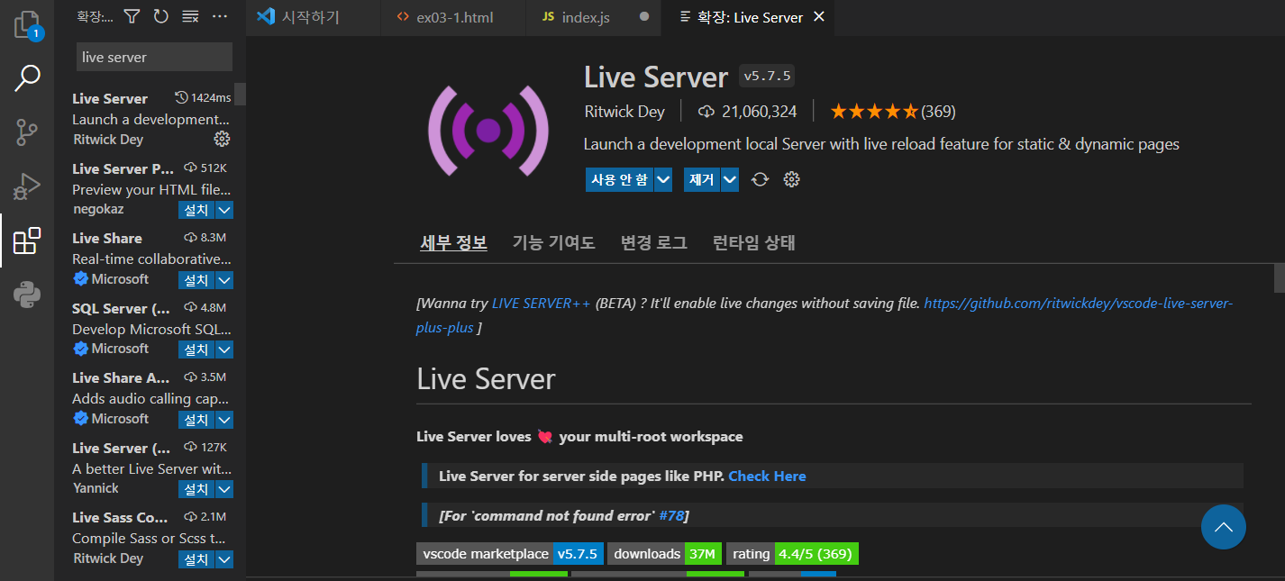
Task: Install the Live Sass Compiler extension
Action: tap(196, 559)
